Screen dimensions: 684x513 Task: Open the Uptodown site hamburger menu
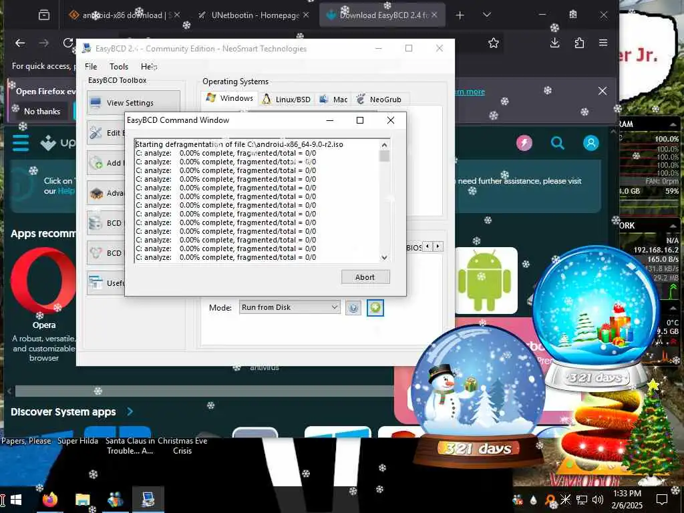(x=21, y=143)
